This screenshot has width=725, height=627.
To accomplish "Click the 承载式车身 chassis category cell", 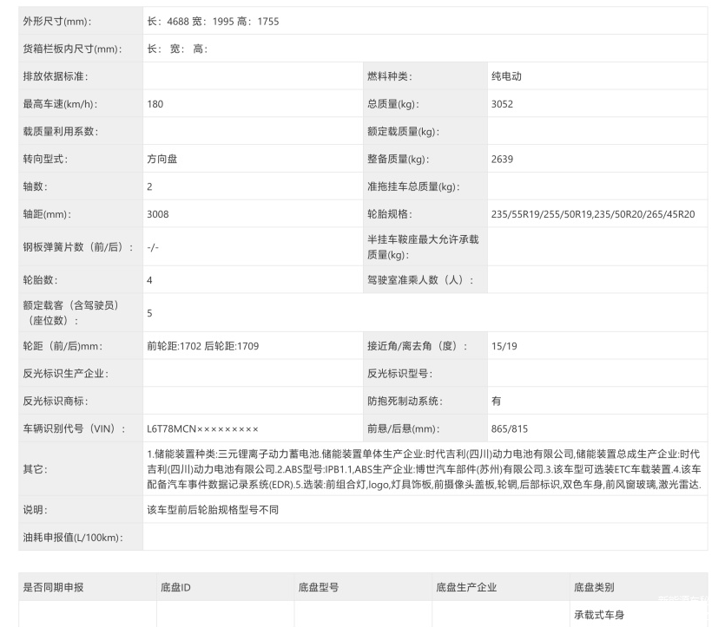I will click(x=598, y=615).
